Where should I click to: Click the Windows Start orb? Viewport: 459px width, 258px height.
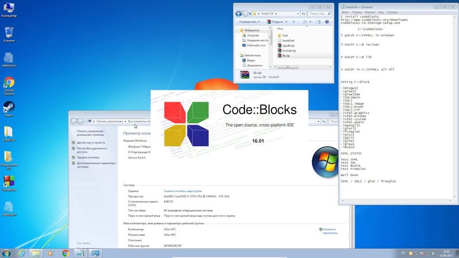coord(6,253)
